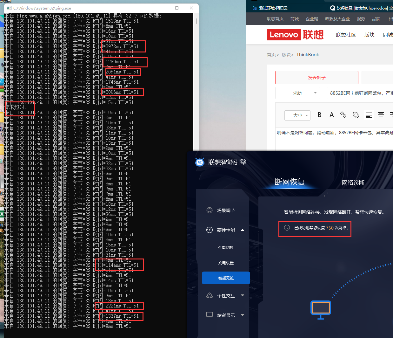Screen dimensions: 393x338
Task: Click the post title input field
Action: (360, 93)
